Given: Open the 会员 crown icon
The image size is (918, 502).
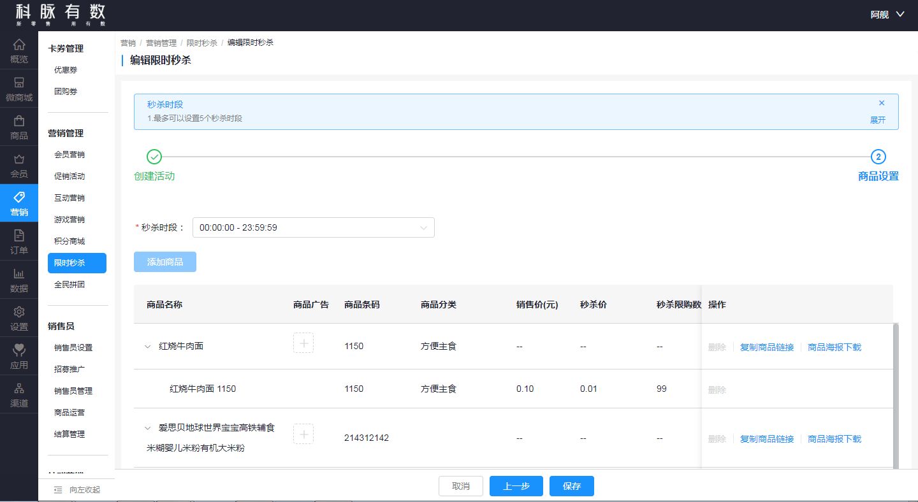Looking at the screenshot, I should 19,159.
